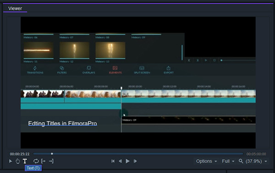
Task: Set In point bracket-arrow icon
Action: pyautogui.click(x=44, y=161)
